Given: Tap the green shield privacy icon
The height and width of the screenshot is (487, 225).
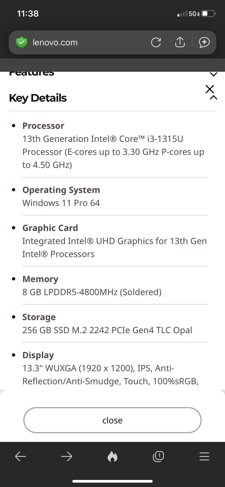Looking at the screenshot, I should [x=21, y=42].
